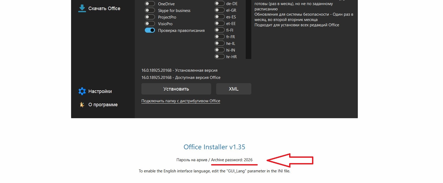Click the Установить button
This screenshot has height=183, width=443.
[x=176, y=89]
